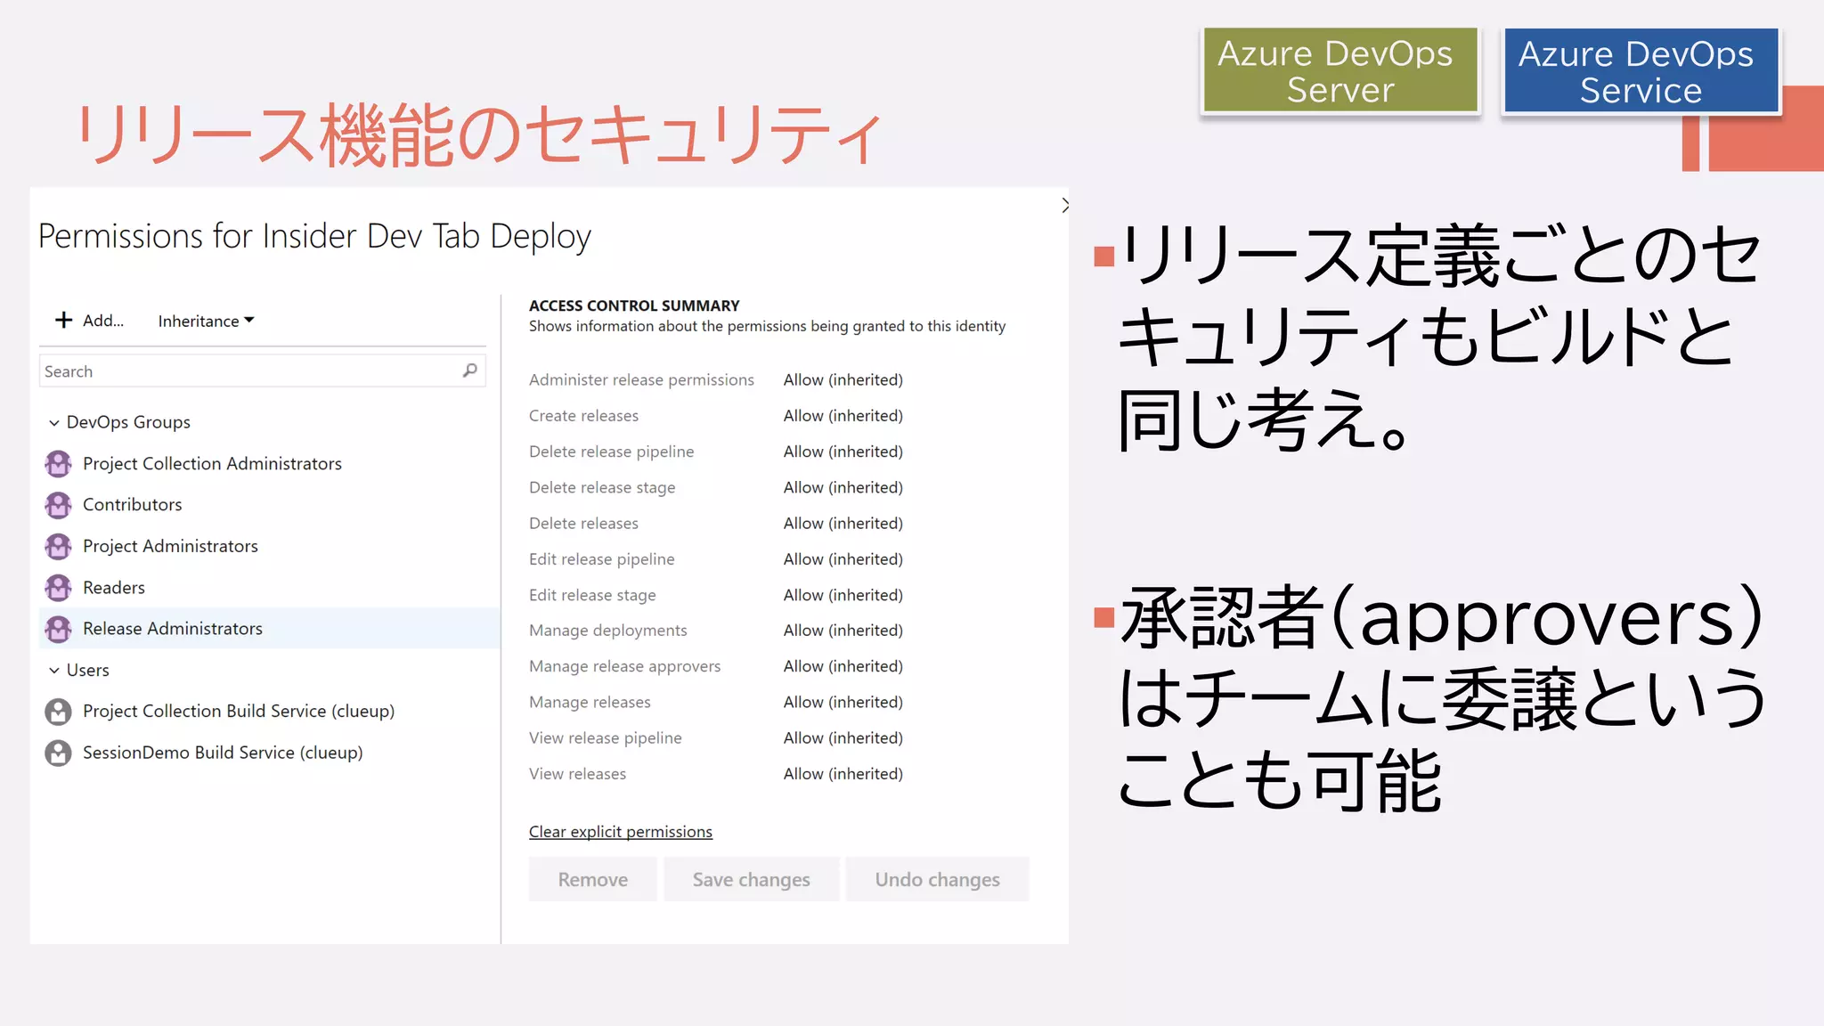Click the Edit release pipeline label

pos(601,558)
